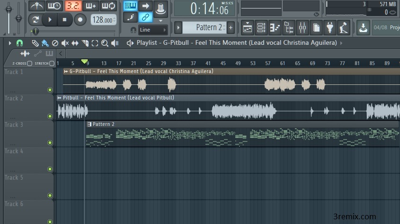Open the metronome toggle
The width and height of the screenshot is (400, 224).
37,6
